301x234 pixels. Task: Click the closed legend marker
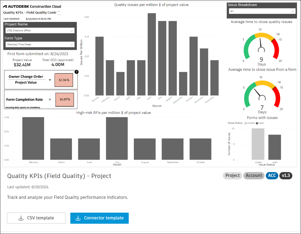coord(246,123)
